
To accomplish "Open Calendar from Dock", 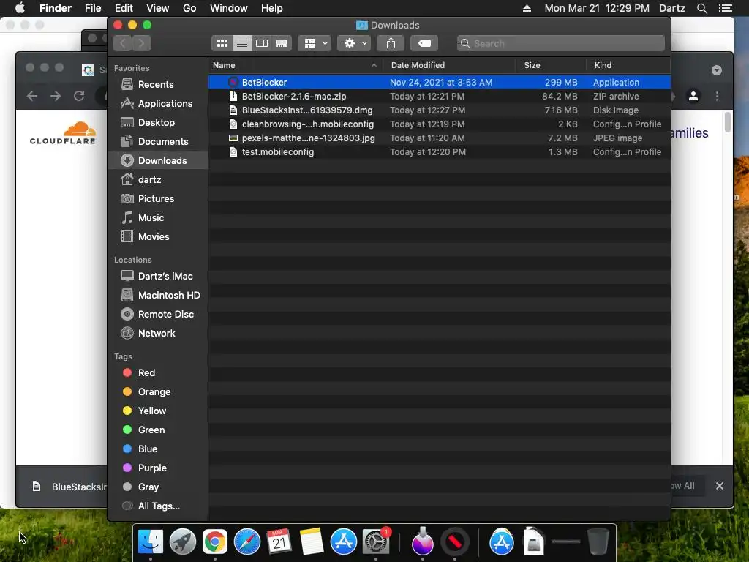I will pyautogui.click(x=279, y=542).
